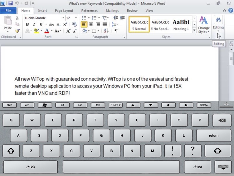
Task: Toggle Bold formatting
Action: point(27,24)
